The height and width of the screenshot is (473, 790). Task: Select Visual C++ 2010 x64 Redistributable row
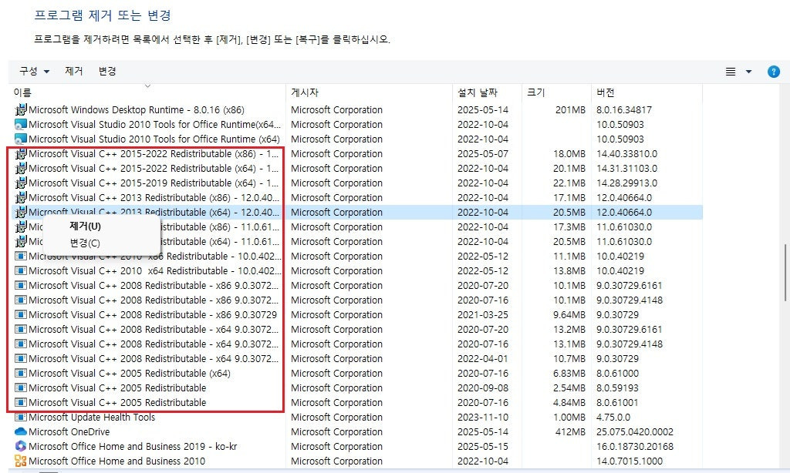[154, 270]
